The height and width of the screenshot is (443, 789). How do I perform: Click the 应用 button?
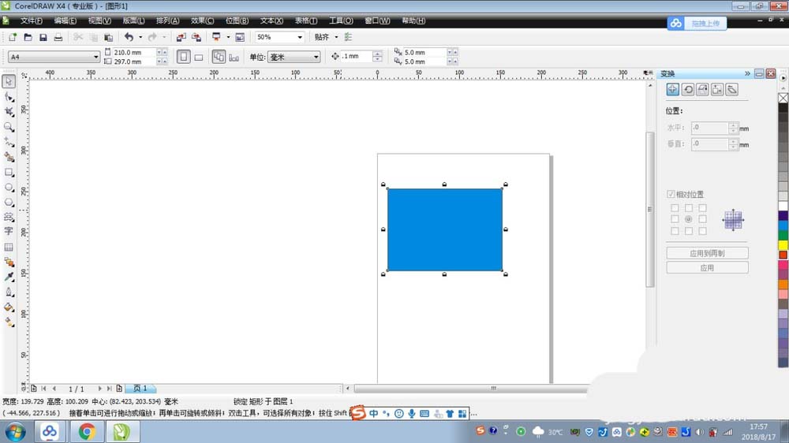(x=707, y=268)
